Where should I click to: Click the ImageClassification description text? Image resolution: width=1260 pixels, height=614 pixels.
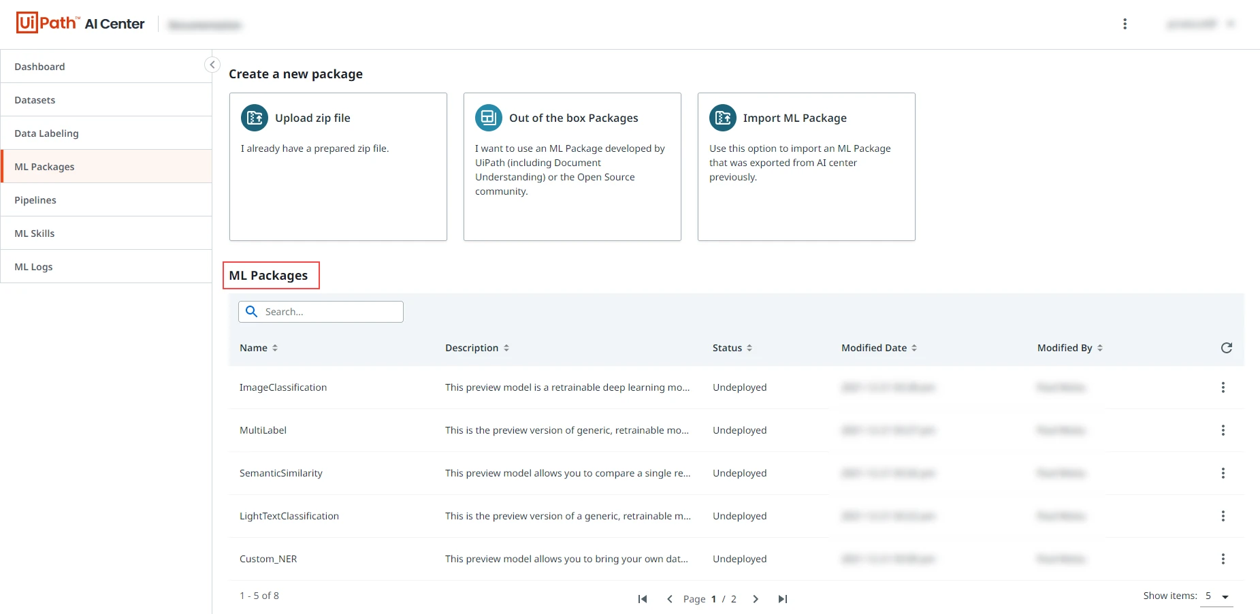[568, 387]
